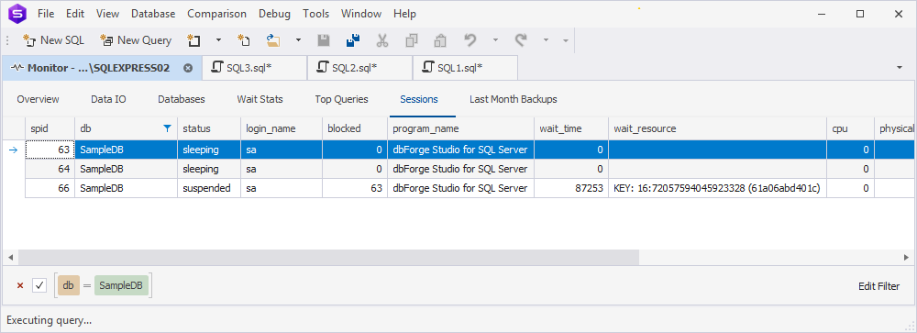Remove the filter with the red X
917x333 pixels.
click(x=20, y=285)
